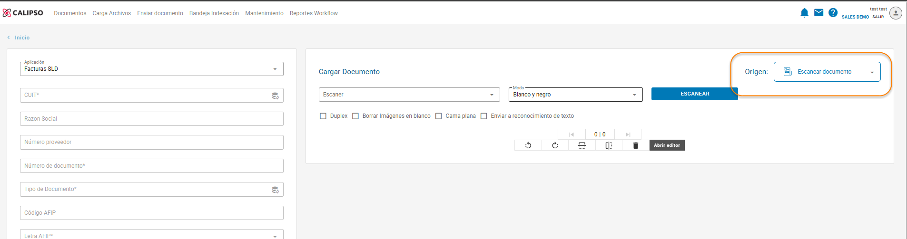Click the CUIT input field
This screenshot has height=239, width=907.
click(x=152, y=95)
